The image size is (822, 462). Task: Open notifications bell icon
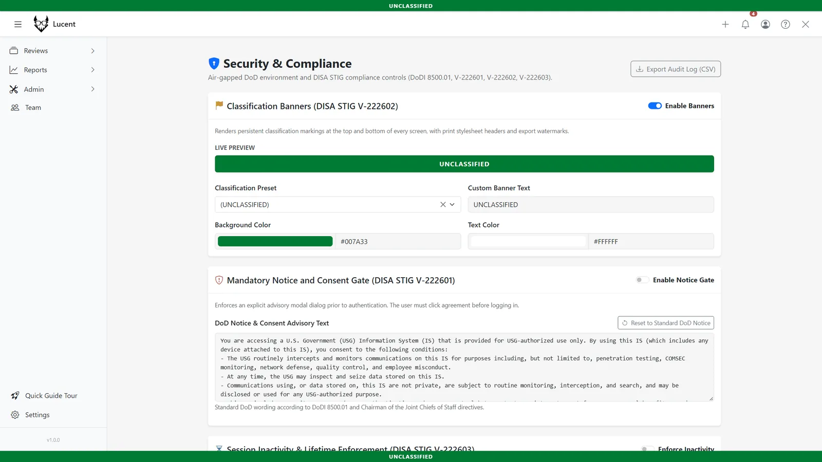point(745,24)
